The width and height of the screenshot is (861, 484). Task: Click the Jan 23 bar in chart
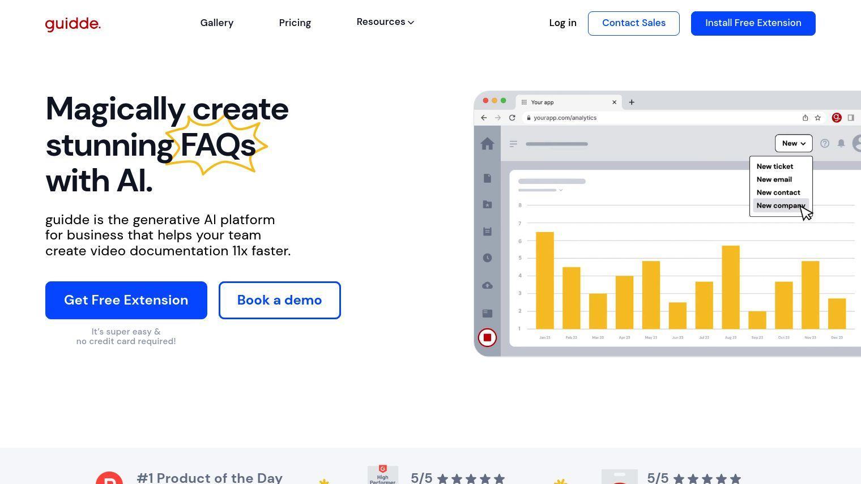[545, 280]
